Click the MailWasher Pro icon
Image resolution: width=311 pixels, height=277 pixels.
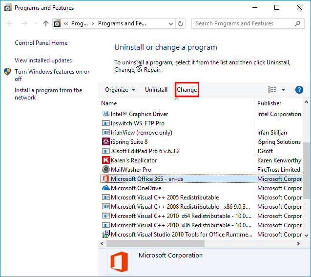(106, 170)
